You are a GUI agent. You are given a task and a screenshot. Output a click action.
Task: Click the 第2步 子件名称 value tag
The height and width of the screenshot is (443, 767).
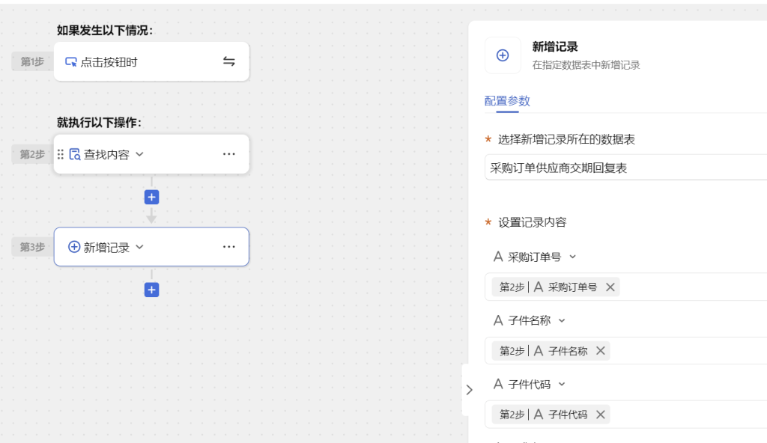click(551, 351)
